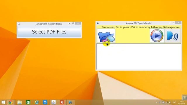This screenshot has width=187, height=105.
Task: Show hidden system tray icons
Action: click(x=157, y=102)
